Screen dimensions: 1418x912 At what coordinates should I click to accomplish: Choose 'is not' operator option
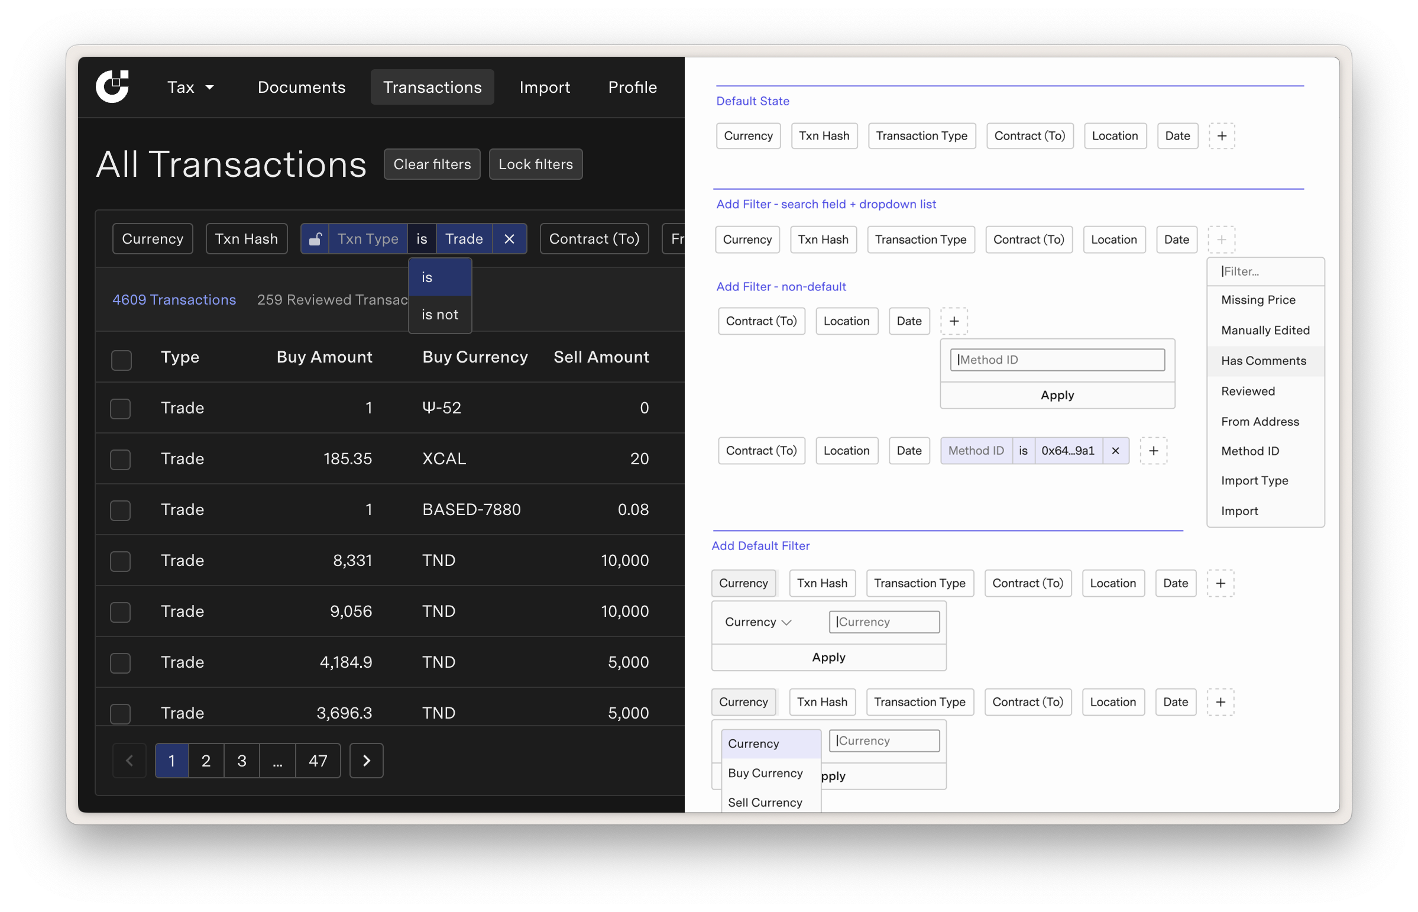[x=440, y=315]
